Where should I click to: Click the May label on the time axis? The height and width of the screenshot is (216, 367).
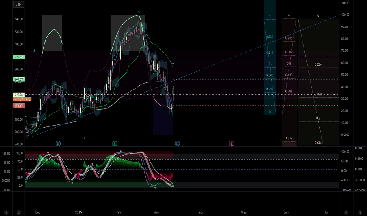pos(244,212)
